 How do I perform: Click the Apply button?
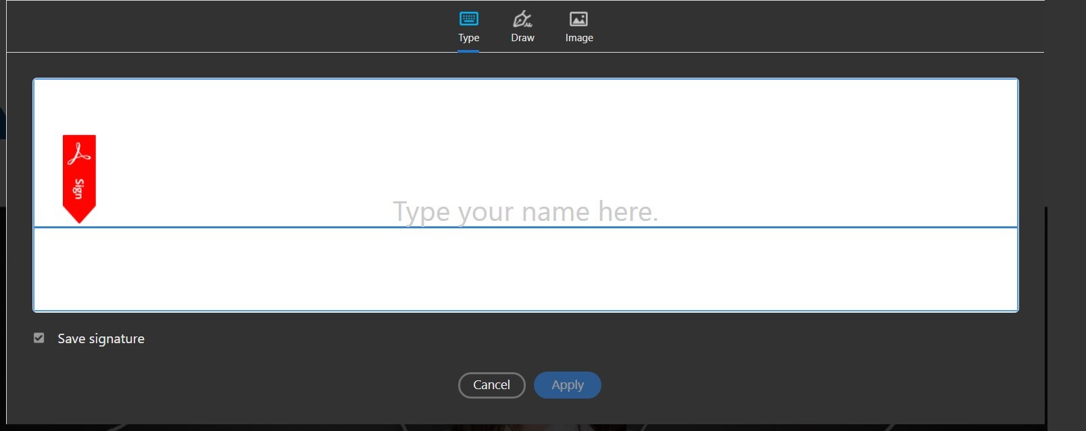568,385
